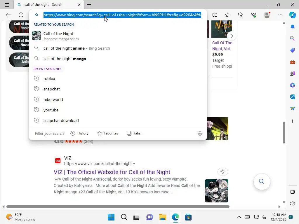
Task: Open the sidebar Tools briefcase icon
Action: tap(293, 62)
